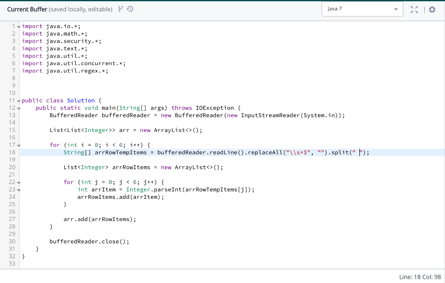The height and width of the screenshot is (283, 445).
Task: Collapse imports fold arrow at line 1
Action: [19, 26]
